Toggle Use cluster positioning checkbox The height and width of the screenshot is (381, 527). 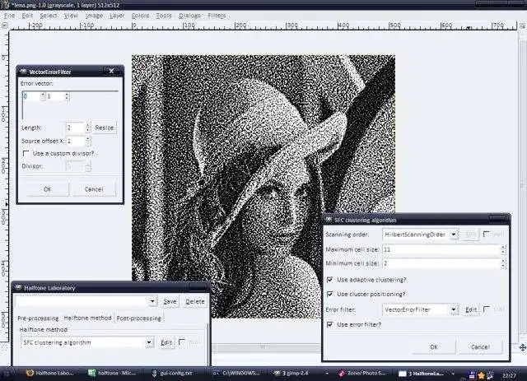[x=329, y=294]
